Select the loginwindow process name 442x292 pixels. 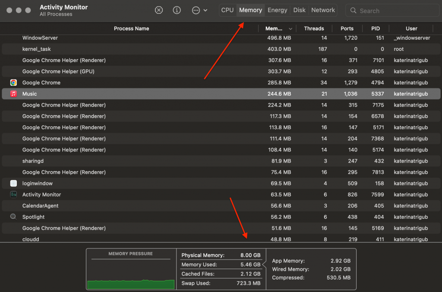38,183
